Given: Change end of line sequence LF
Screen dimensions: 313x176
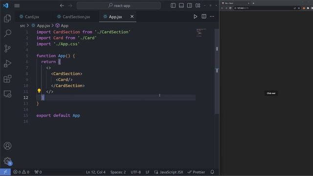Looking at the screenshot, I should (147, 172).
